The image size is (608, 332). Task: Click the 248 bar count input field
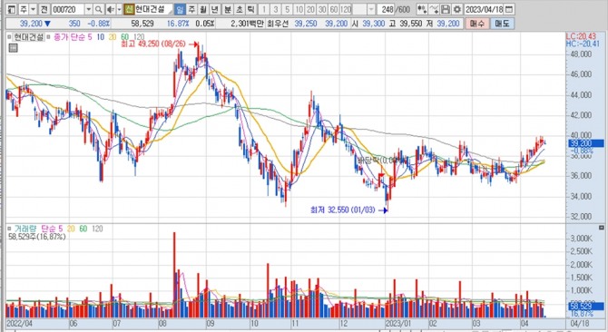(x=387, y=9)
